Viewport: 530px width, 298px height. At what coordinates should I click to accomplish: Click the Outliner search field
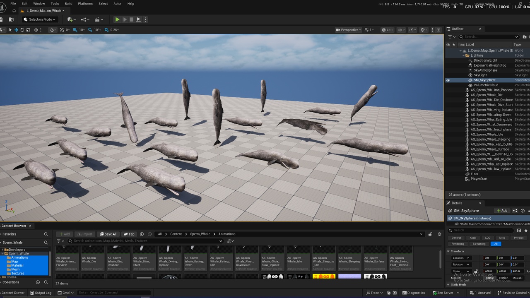[x=489, y=37]
